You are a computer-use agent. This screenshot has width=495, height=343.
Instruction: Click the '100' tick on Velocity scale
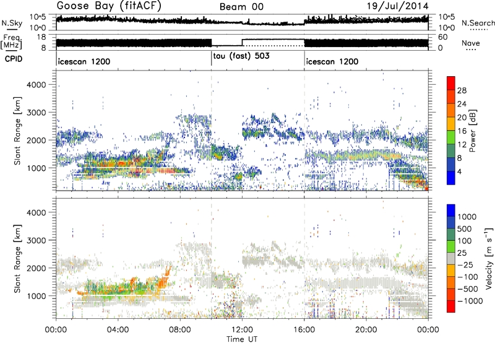pos(465,241)
